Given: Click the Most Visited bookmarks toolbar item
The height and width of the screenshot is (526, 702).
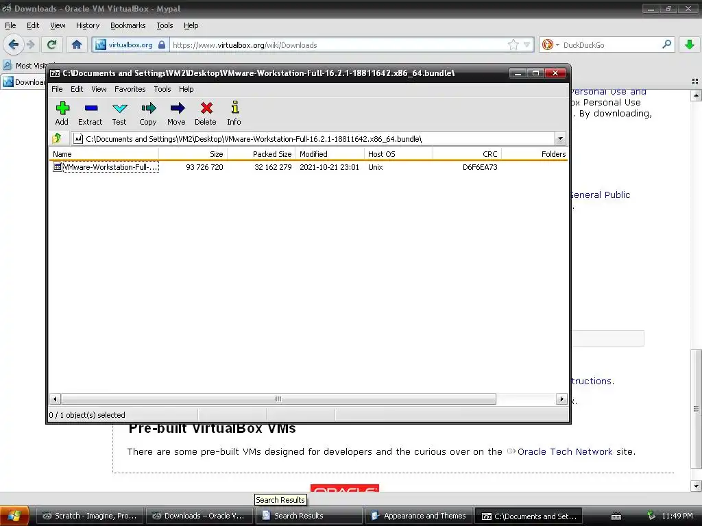Looking at the screenshot, I should 25,65.
